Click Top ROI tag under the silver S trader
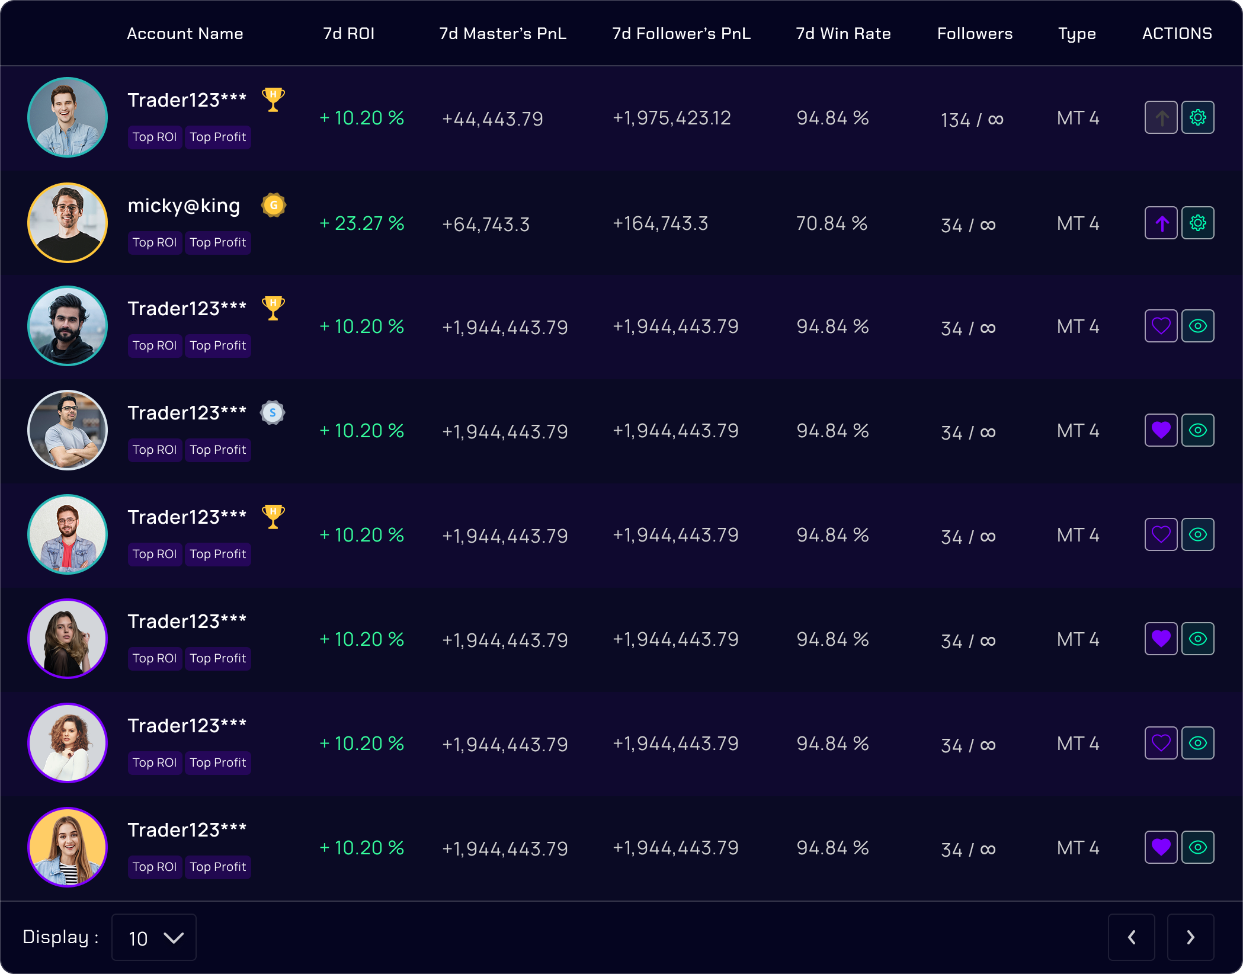 click(x=155, y=450)
